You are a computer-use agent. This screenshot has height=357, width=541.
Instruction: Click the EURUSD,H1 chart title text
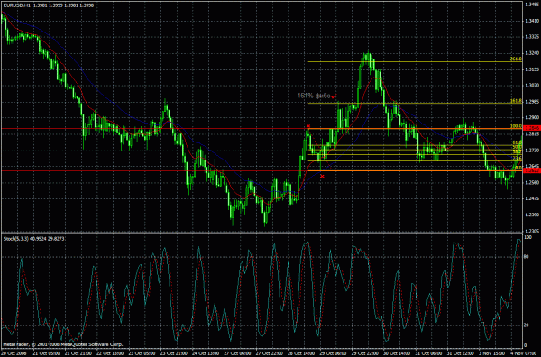click(x=16, y=5)
